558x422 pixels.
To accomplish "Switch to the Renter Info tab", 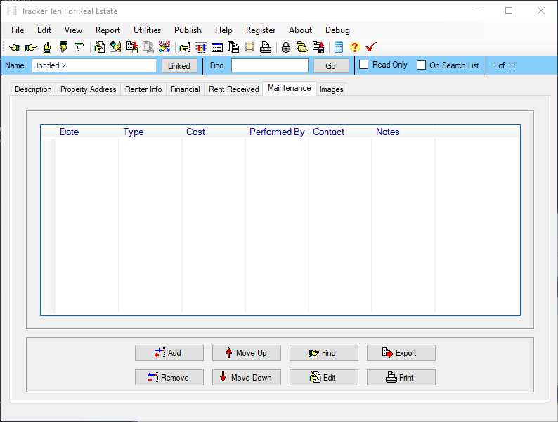I will tap(143, 89).
